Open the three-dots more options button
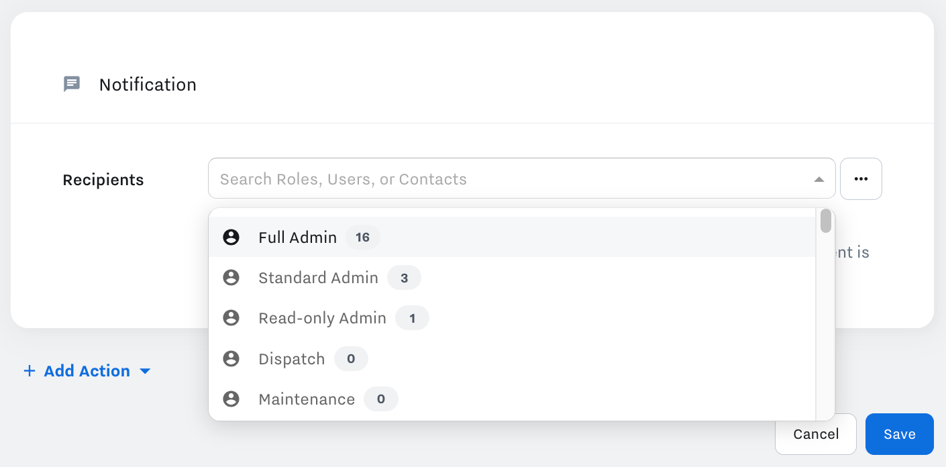Viewport: 946px width, 467px height. (861, 179)
